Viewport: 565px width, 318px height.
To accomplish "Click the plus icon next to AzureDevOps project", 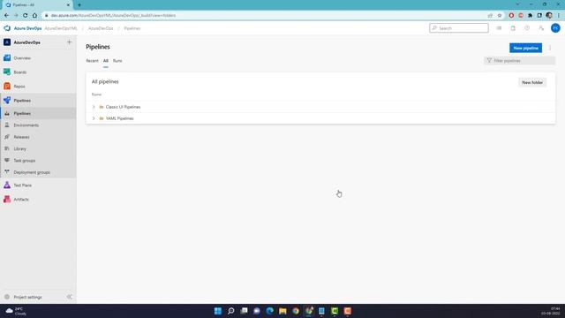I will pyautogui.click(x=69, y=42).
